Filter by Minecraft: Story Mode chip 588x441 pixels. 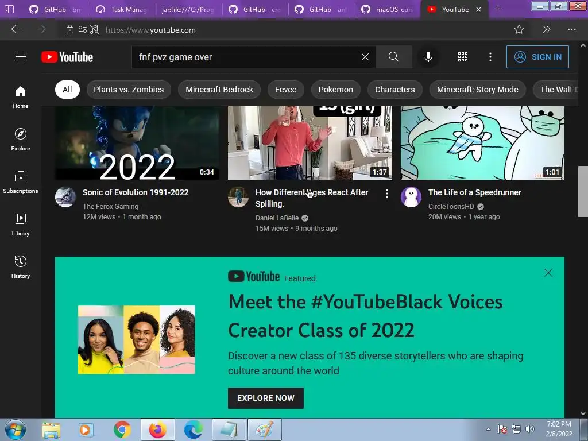pos(477,90)
